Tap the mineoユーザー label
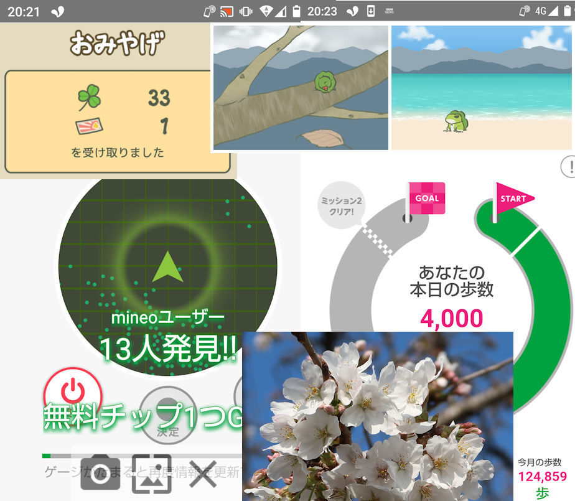The height and width of the screenshot is (501, 575). 167,317
